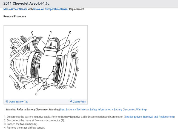Open the Intake Air Temperature Sensor link
This screenshot has height=130, width=178.
click(51, 9)
